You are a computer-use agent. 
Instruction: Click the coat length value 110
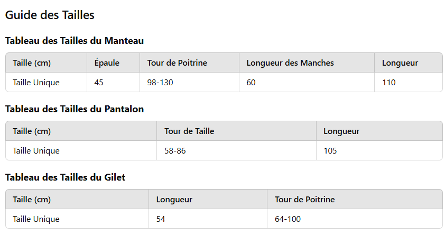409,82
